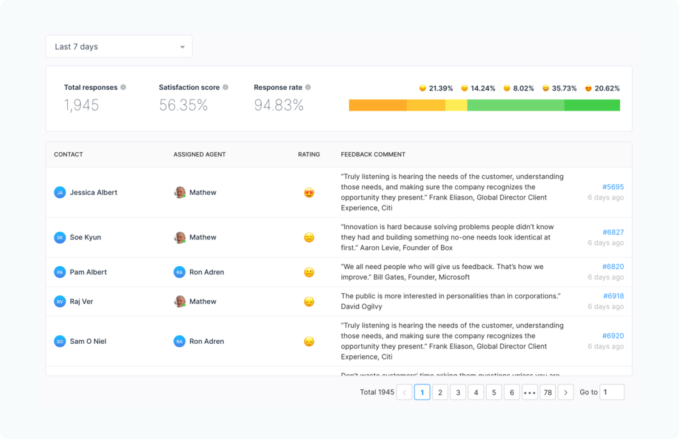The width and height of the screenshot is (679, 439).
Task: Click the 20.62% heart-eyes emoji
Action: click(x=588, y=89)
